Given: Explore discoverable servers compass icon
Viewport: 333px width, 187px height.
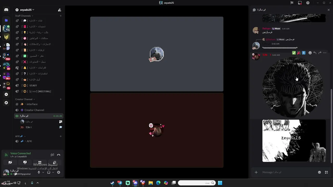Looking at the screenshot, I should [x=6, y=103].
